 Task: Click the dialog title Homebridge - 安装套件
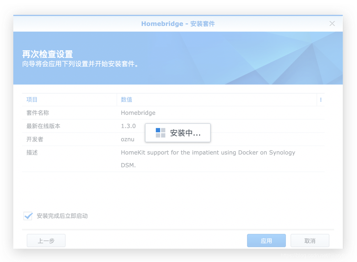coord(178,24)
